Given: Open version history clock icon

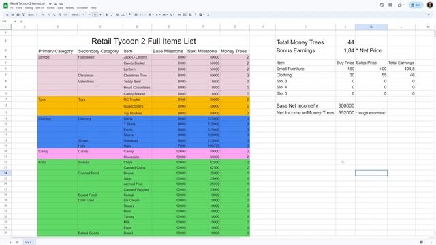Looking at the screenshot, I should 381,5.
